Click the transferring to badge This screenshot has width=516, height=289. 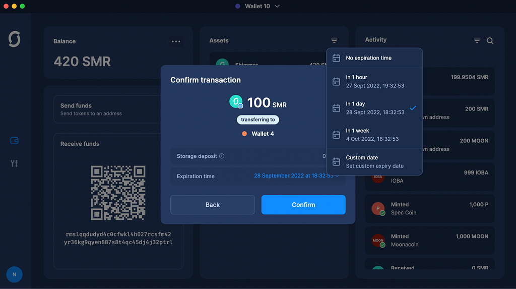coord(258,120)
